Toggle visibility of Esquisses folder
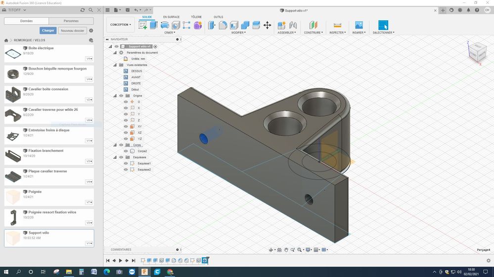Screen dimensions: 494x277 click(121, 157)
